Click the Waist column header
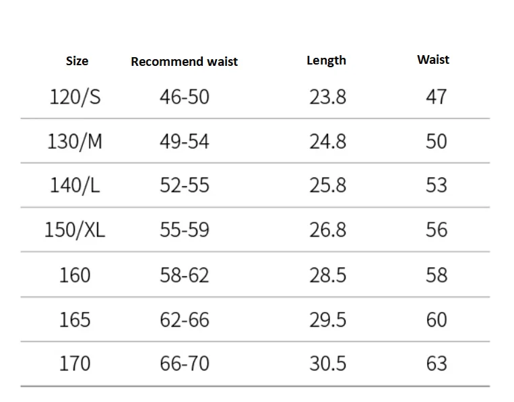The image size is (514, 402). 433,60
